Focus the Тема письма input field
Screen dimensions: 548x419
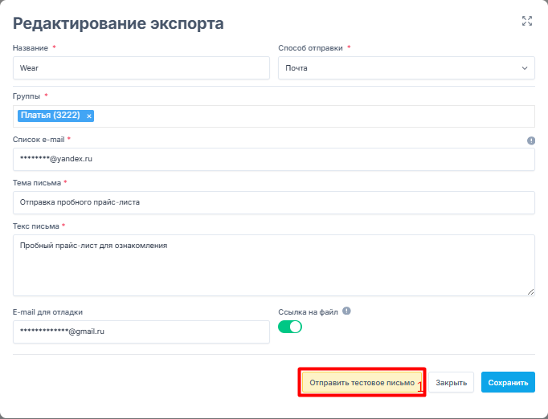(x=273, y=202)
